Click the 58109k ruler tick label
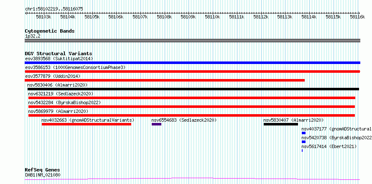 click(x=189, y=17)
